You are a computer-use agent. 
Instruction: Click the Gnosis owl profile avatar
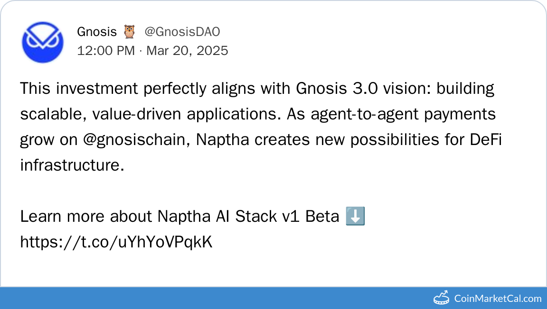pyautogui.click(x=43, y=42)
